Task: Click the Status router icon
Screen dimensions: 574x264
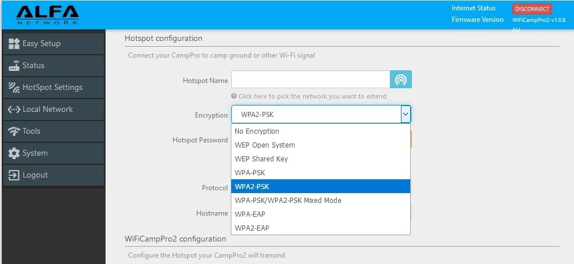Action: click(x=14, y=66)
